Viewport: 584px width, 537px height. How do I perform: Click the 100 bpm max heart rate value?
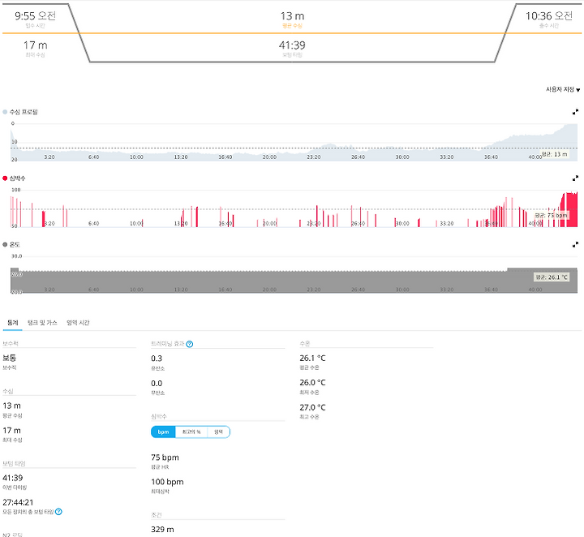point(167,482)
